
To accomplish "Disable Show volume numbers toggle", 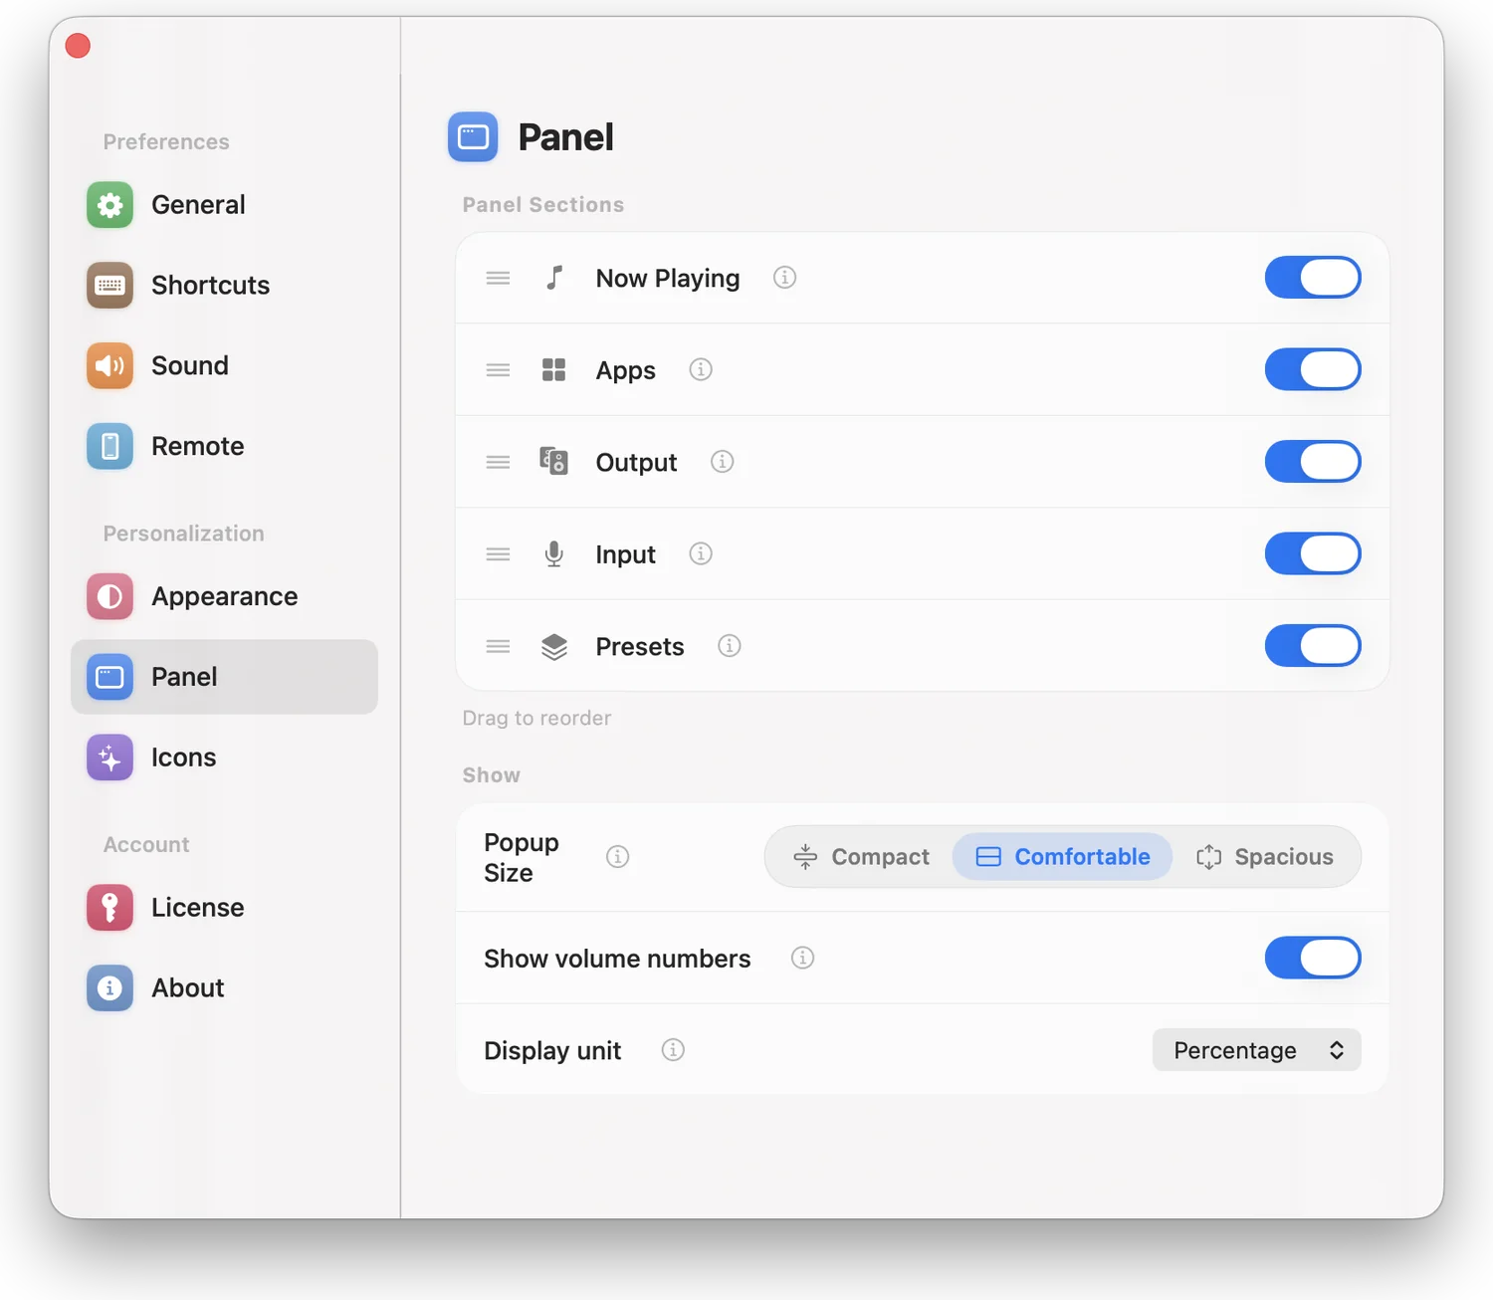I will click(x=1313, y=958).
